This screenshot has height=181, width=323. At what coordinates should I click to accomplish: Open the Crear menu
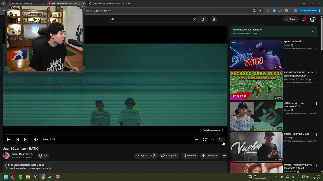[x=290, y=19]
